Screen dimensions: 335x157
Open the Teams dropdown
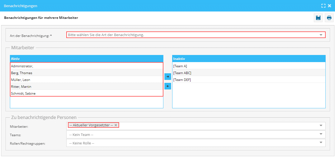click(x=321, y=134)
